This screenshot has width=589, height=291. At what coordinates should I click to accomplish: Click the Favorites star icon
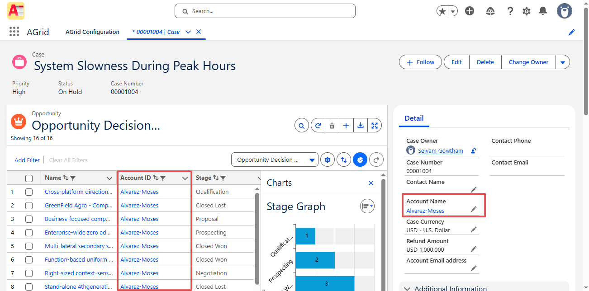(x=442, y=11)
